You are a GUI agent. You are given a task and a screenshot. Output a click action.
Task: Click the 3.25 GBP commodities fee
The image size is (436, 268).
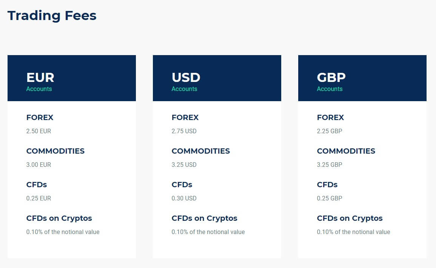point(330,165)
